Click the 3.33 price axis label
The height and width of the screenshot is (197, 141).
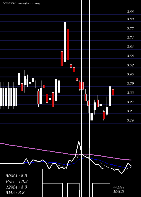click(x=130, y=93)
